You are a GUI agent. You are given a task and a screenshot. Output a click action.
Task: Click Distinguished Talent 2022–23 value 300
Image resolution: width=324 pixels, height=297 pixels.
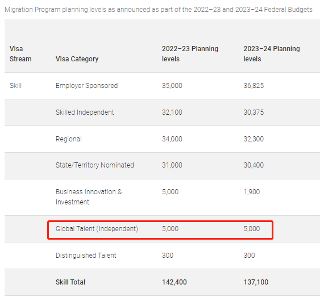pos(168,256)
